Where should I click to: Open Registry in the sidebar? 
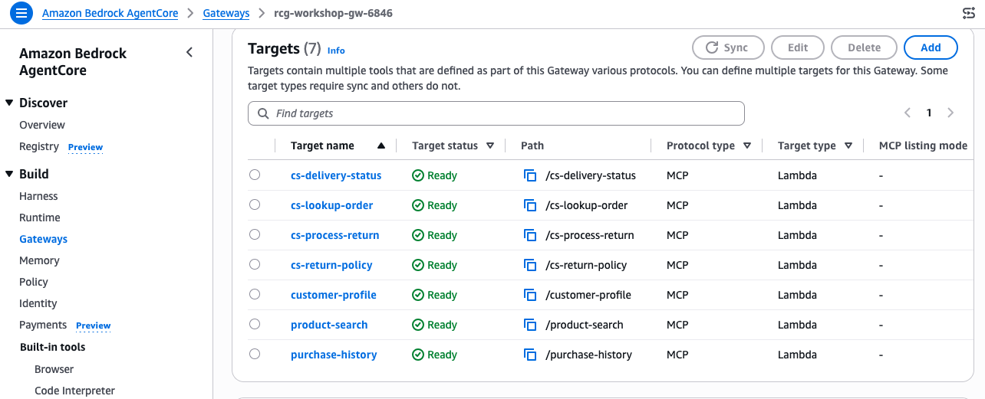39,146
